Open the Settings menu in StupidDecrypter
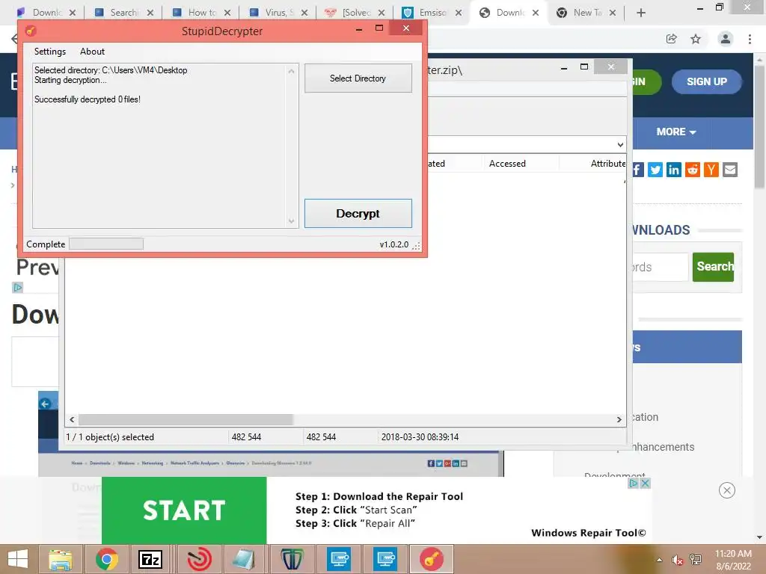 point(50,52)
